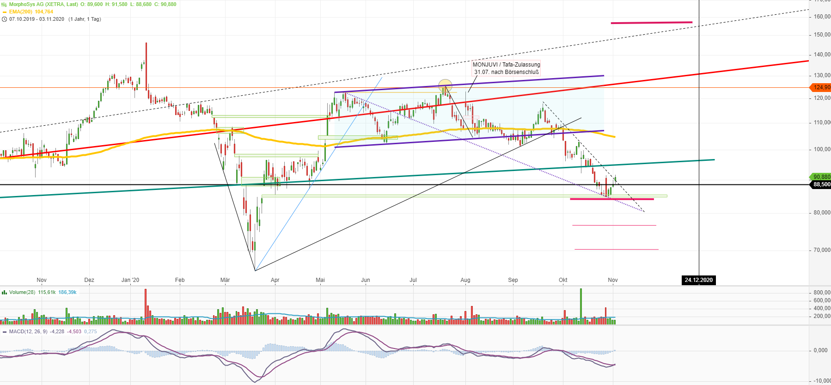831x385 pixels.
Task: Select the MorphoSys AG (XETRA, Last) instrument label
Action: click(43, 4)
